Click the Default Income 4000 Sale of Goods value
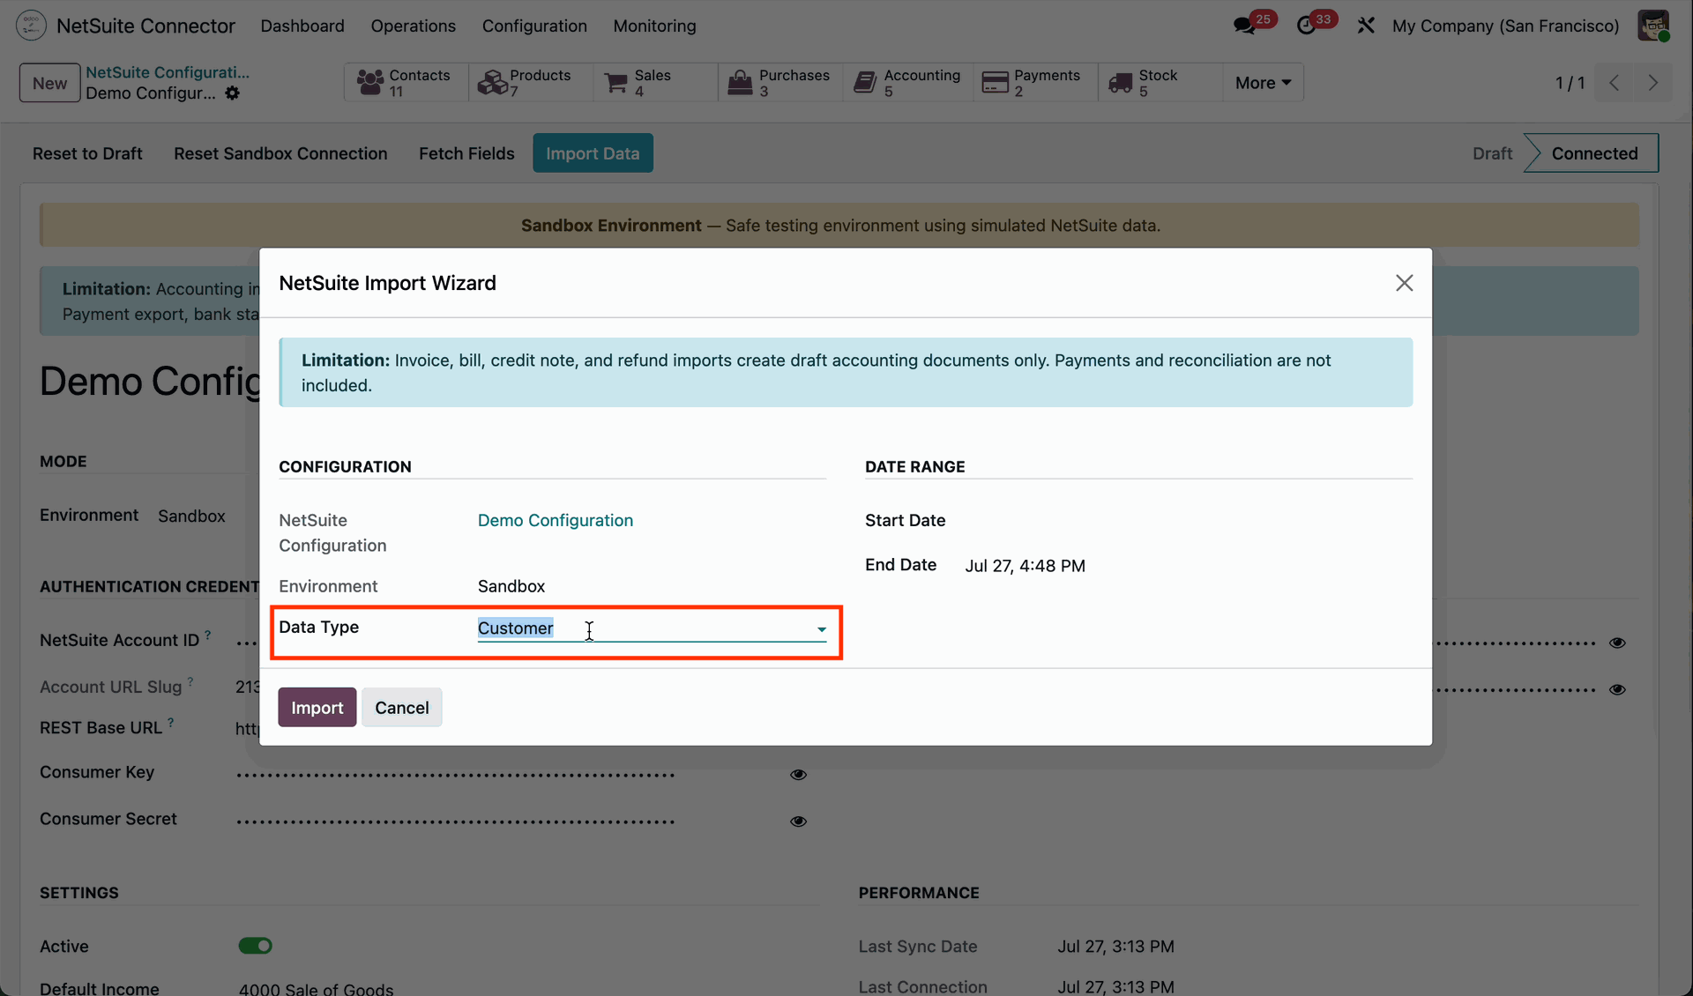This screenshot has width=1693, height=996. click(x=316, y=988)
